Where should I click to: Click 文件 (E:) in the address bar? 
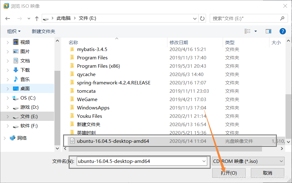(x=87, y=18)
